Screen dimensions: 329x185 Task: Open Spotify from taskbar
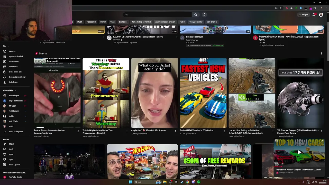tap(199, 182)
